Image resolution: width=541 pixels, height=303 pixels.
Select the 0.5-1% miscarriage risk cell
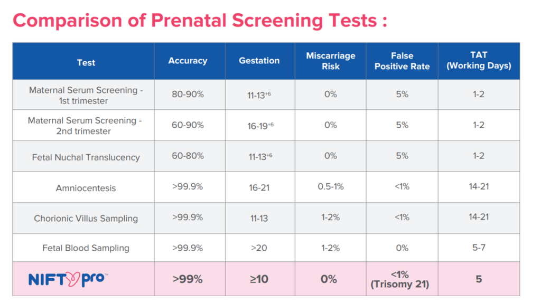pyautogui.click(x=331, y=187)
